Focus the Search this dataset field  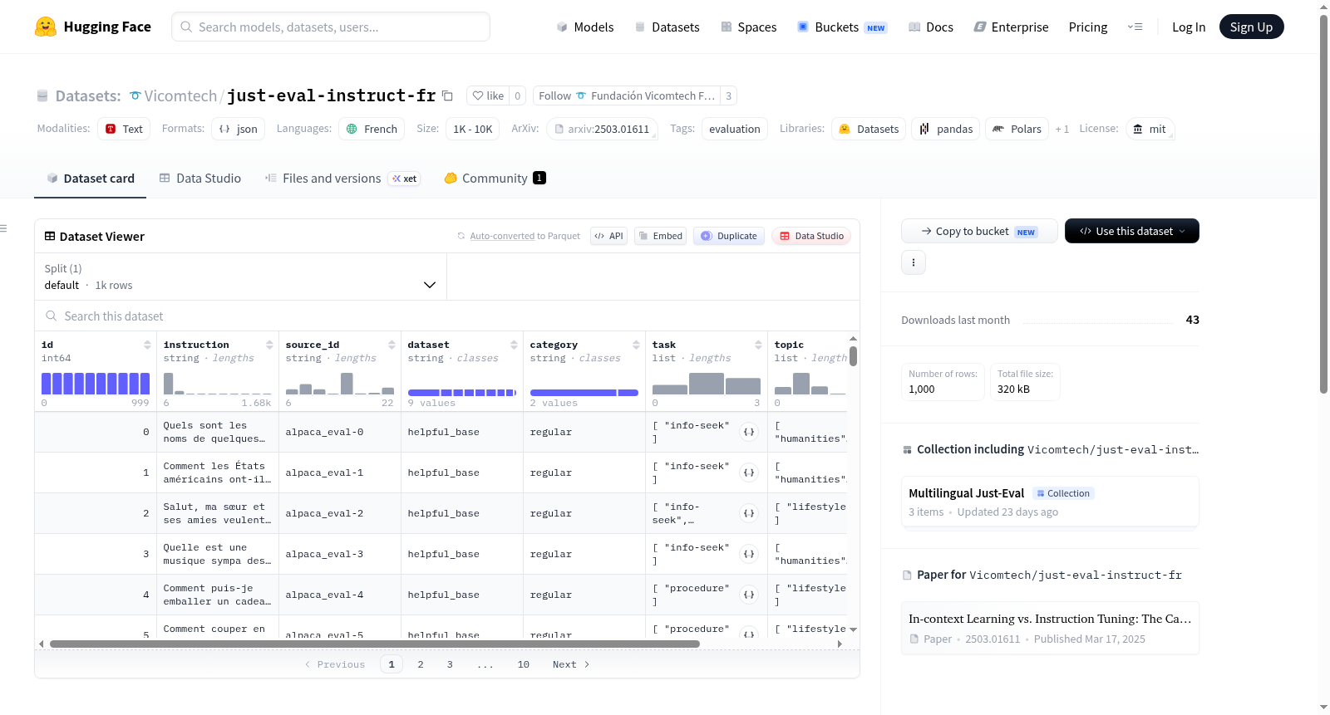tap(447, 316)
